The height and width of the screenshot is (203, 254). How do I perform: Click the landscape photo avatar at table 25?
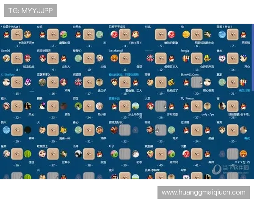point(135,106)
